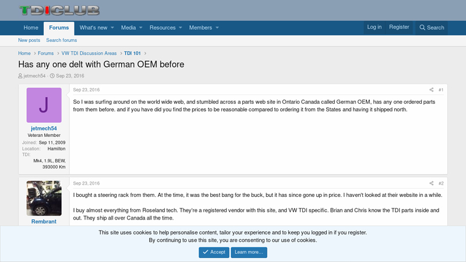The height and width of the screenshot is (262, 466).
Task: Click the #2 post permalink
Action: (441, 183)
